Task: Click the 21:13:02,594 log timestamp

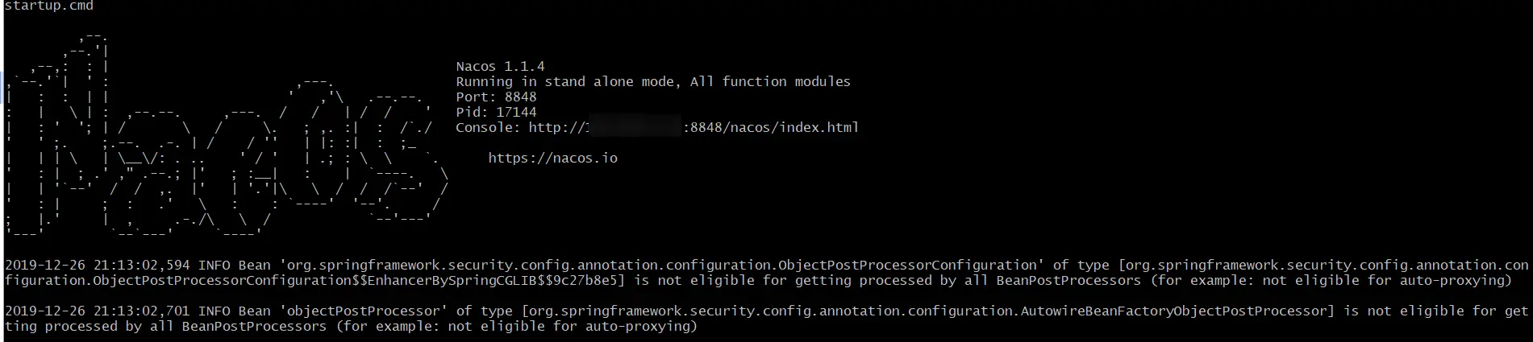Action: click(x=142, y=265)
